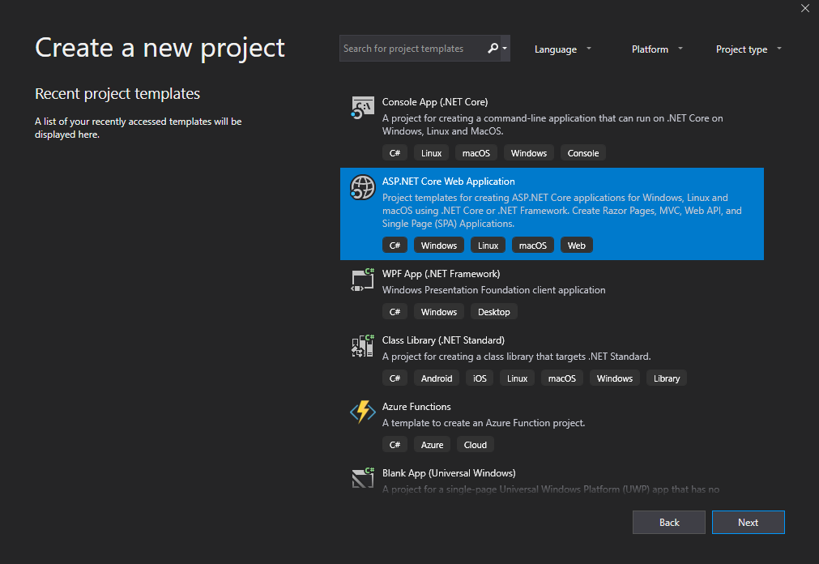Click the Linux tag under Class Library
This screenshot has height=564, width=819.
(517, 378)
